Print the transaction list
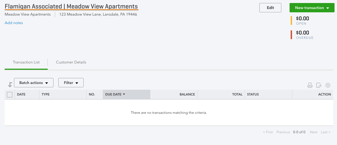Screen dimensions: 337x145 [x=310, y=85]
